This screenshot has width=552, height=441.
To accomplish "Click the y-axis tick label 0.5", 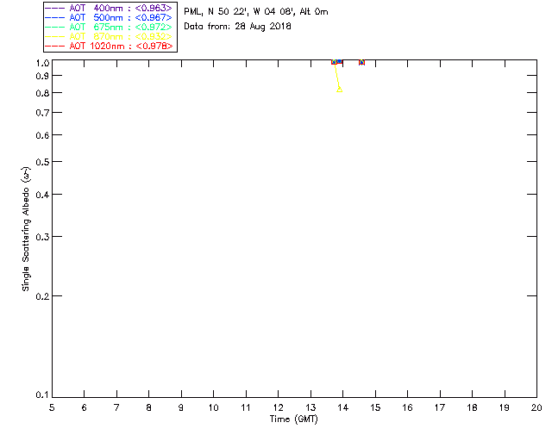I will pyautogui.click(x=41, y=162).
